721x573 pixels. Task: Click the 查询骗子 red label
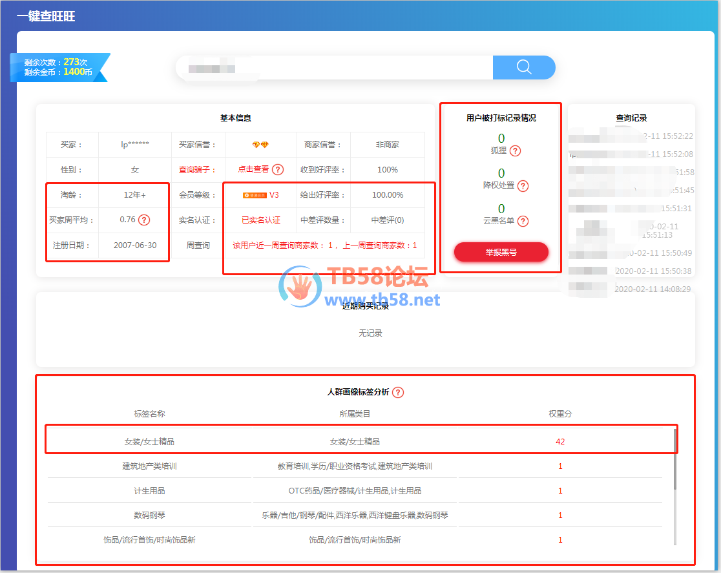[197, 170]
